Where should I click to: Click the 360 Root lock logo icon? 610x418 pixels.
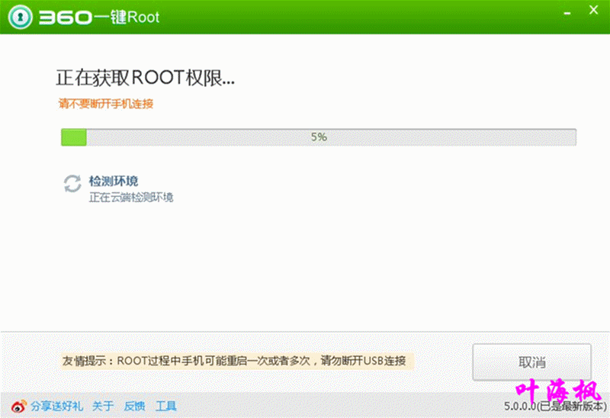[x=21, y=17]
